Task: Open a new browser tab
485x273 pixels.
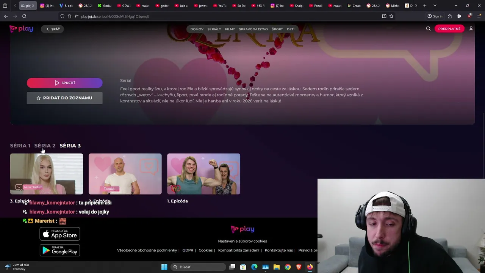Action: (x=425, y=6)
